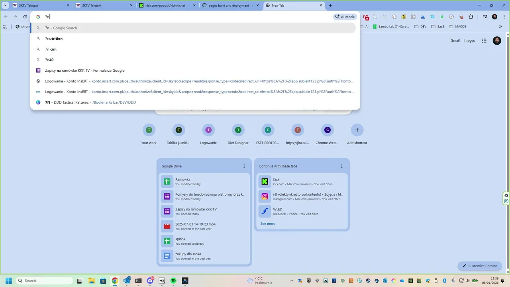Click the 'See more' link
Viewport: 510px width, 287px height.
coord(268,224)
